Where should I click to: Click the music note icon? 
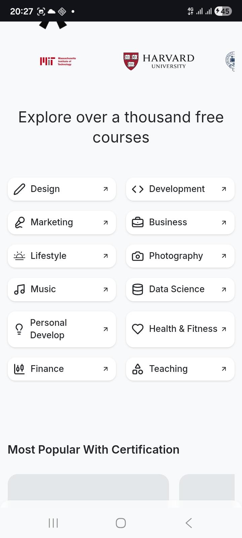pyautogui.click(x=19, y=289)
